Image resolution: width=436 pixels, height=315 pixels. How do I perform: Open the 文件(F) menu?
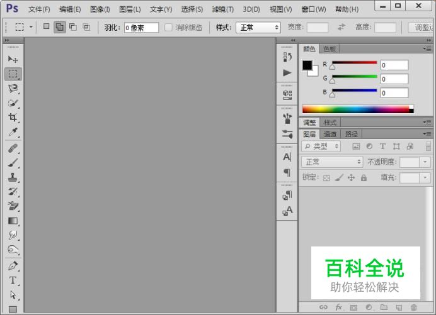(x=39, y=9)
